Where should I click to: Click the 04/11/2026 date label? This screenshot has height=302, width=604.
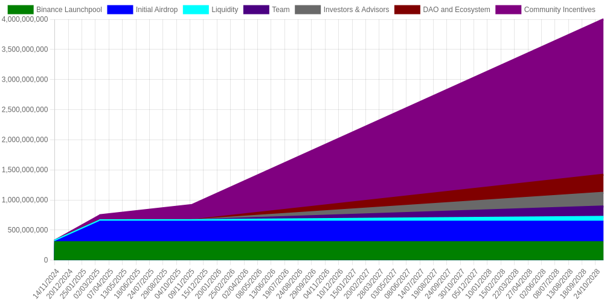pyautogui.click(x=316, y=283)
